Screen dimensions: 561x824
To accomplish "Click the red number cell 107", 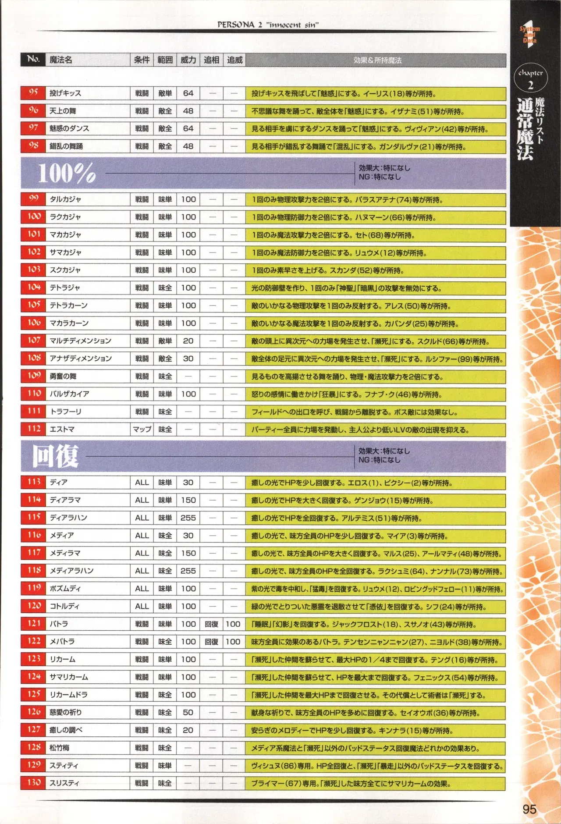I will click(33, 341).
